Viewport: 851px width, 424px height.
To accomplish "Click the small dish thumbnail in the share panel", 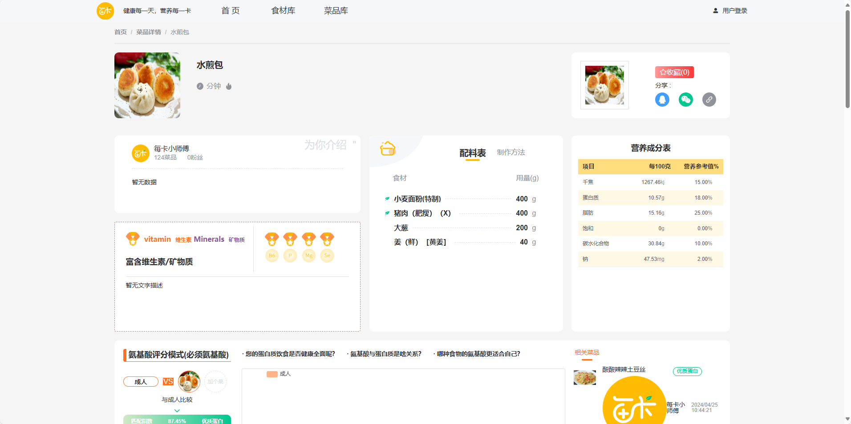I will tap(604, 85).
